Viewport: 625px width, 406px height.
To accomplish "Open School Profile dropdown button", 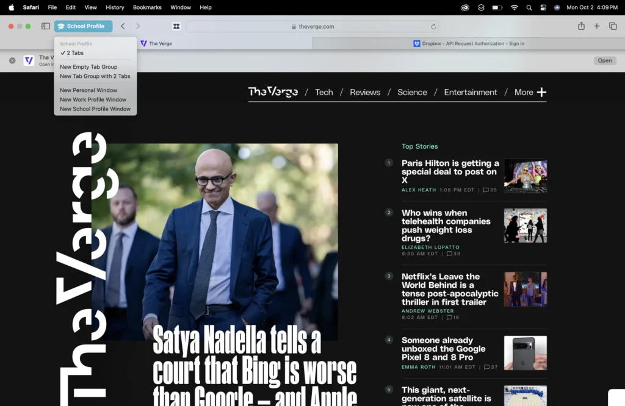I will point(83,26).
